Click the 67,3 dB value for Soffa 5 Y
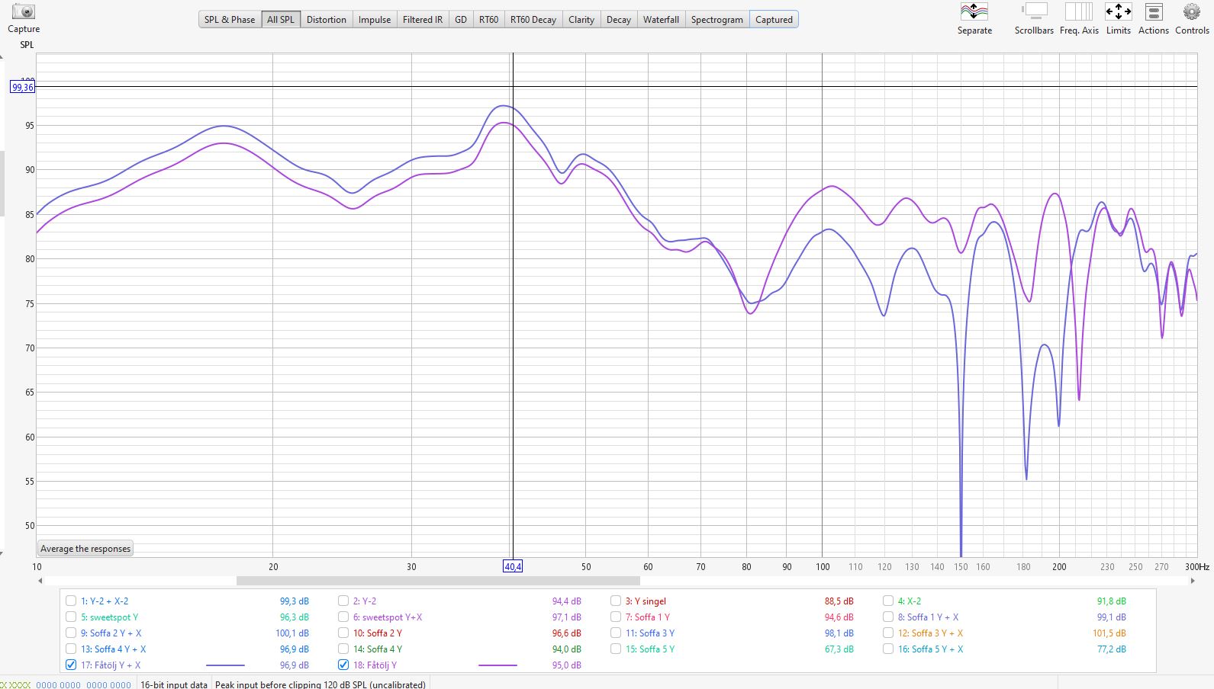The height and width of the screenshot is (689, 1214). 839,649
